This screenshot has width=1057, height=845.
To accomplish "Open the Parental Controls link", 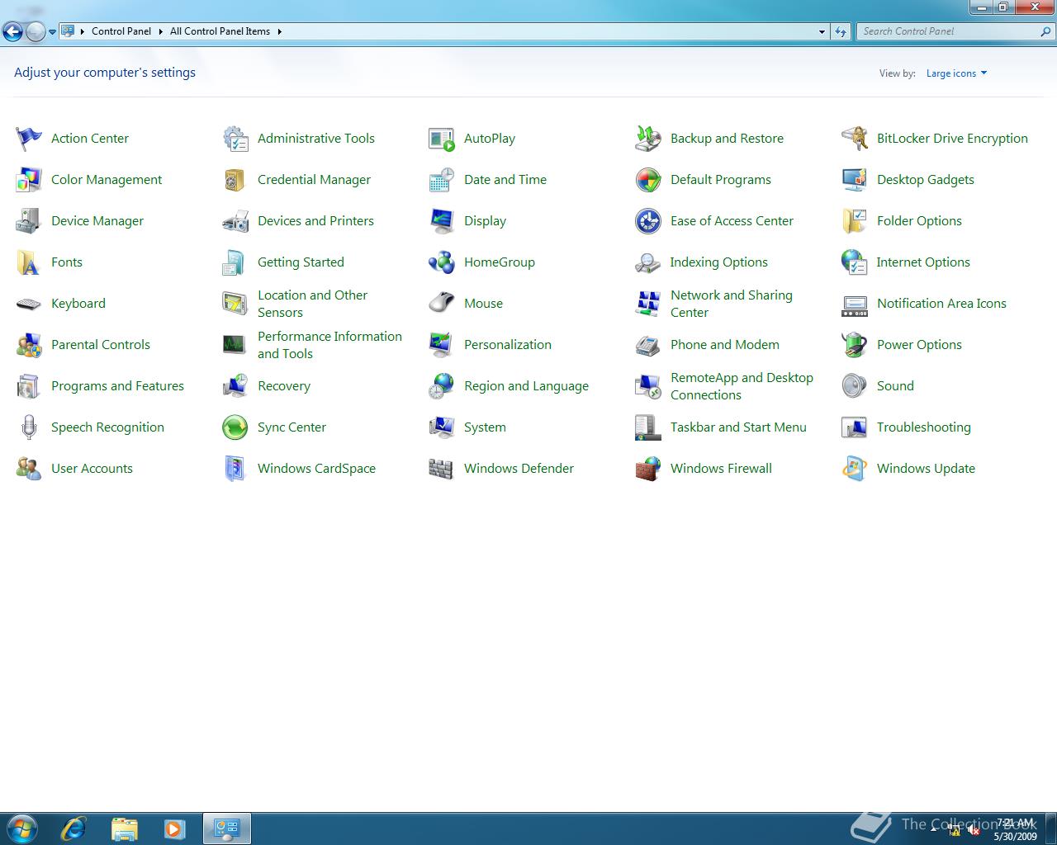I will [x=101, y=345].
